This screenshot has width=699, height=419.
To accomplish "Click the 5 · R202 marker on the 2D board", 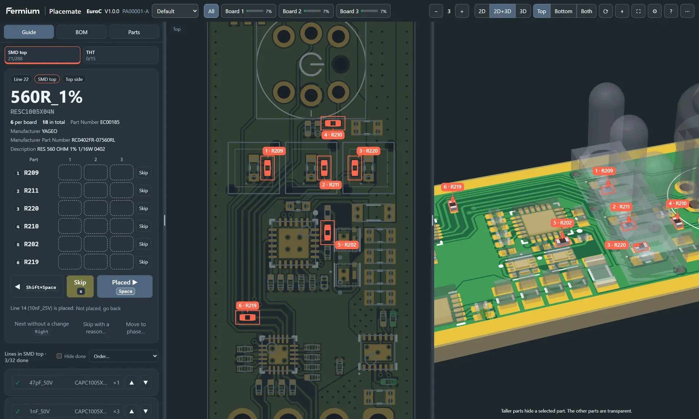I will click(347, 245).
